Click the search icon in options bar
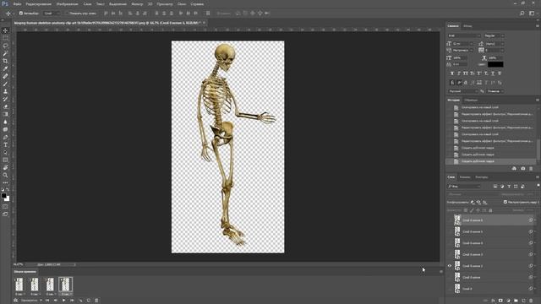The height and width of the screenshot is (304, 541). [x=522, y=14]
